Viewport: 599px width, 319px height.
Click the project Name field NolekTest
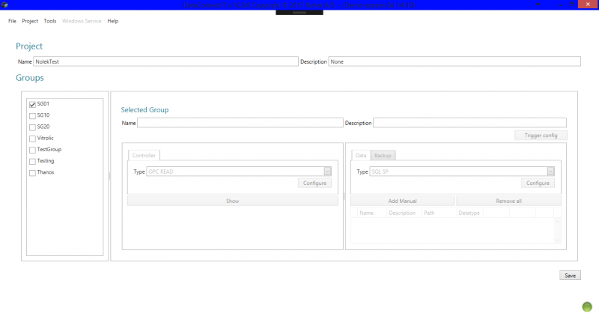click(x=165, y=61)
